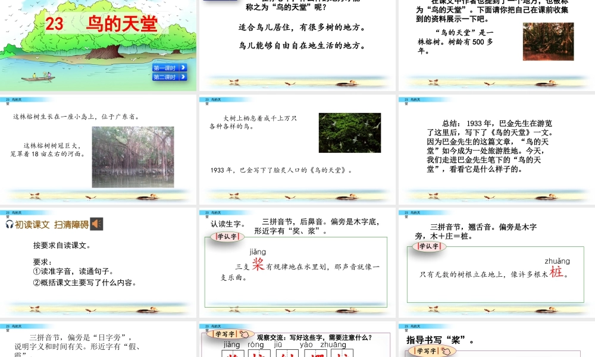Image resolution: width=595 pixels, height=357 pixels.
Task: Click the birds-in-forest photo thumbnail
Action: pos(349,132)
